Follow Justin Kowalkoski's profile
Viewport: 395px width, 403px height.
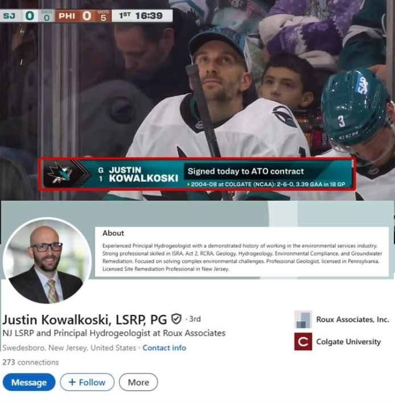point(87,382)
